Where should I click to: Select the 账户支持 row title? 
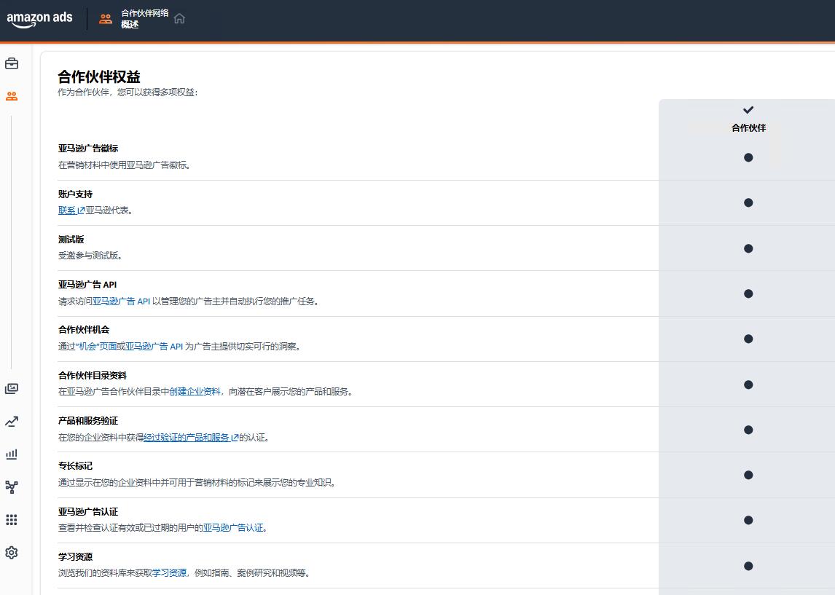click(75, 194)
